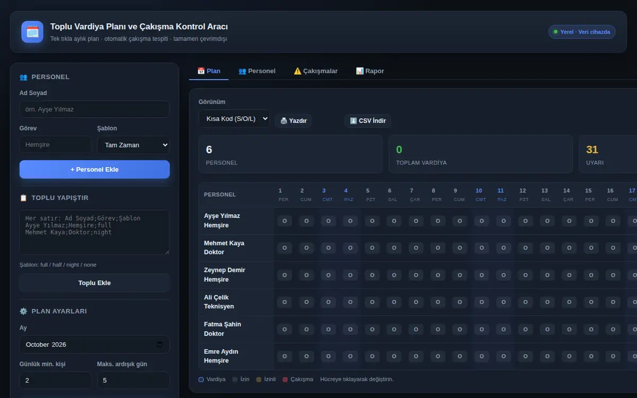The width and height of the screenshot is (637, 398).
Task: Open the Şablon dropdown showing Tam Zaman
Action: [133, 145]
